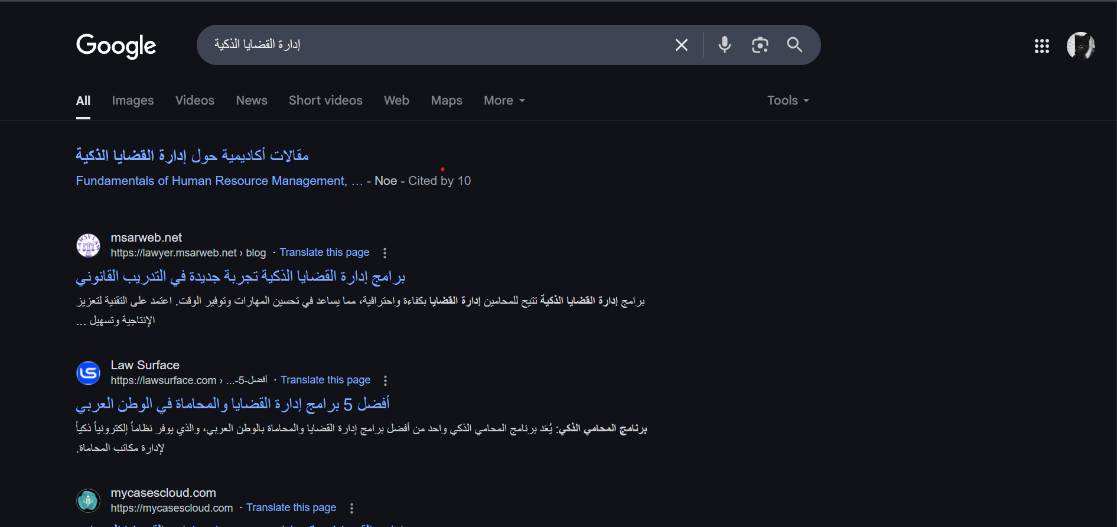This screenshot has width=1117, height=527.
Task: Open the msarweb.net result title link
Action: point(240,276)
